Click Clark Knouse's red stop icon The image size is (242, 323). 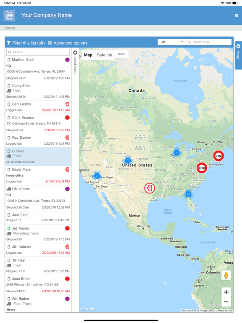[67, 118]
